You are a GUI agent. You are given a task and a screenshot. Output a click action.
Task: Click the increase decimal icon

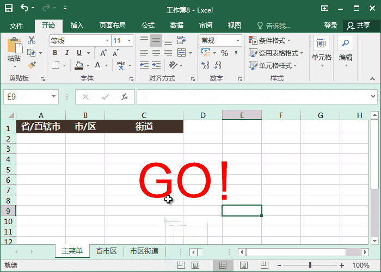[x=205, y=65]
